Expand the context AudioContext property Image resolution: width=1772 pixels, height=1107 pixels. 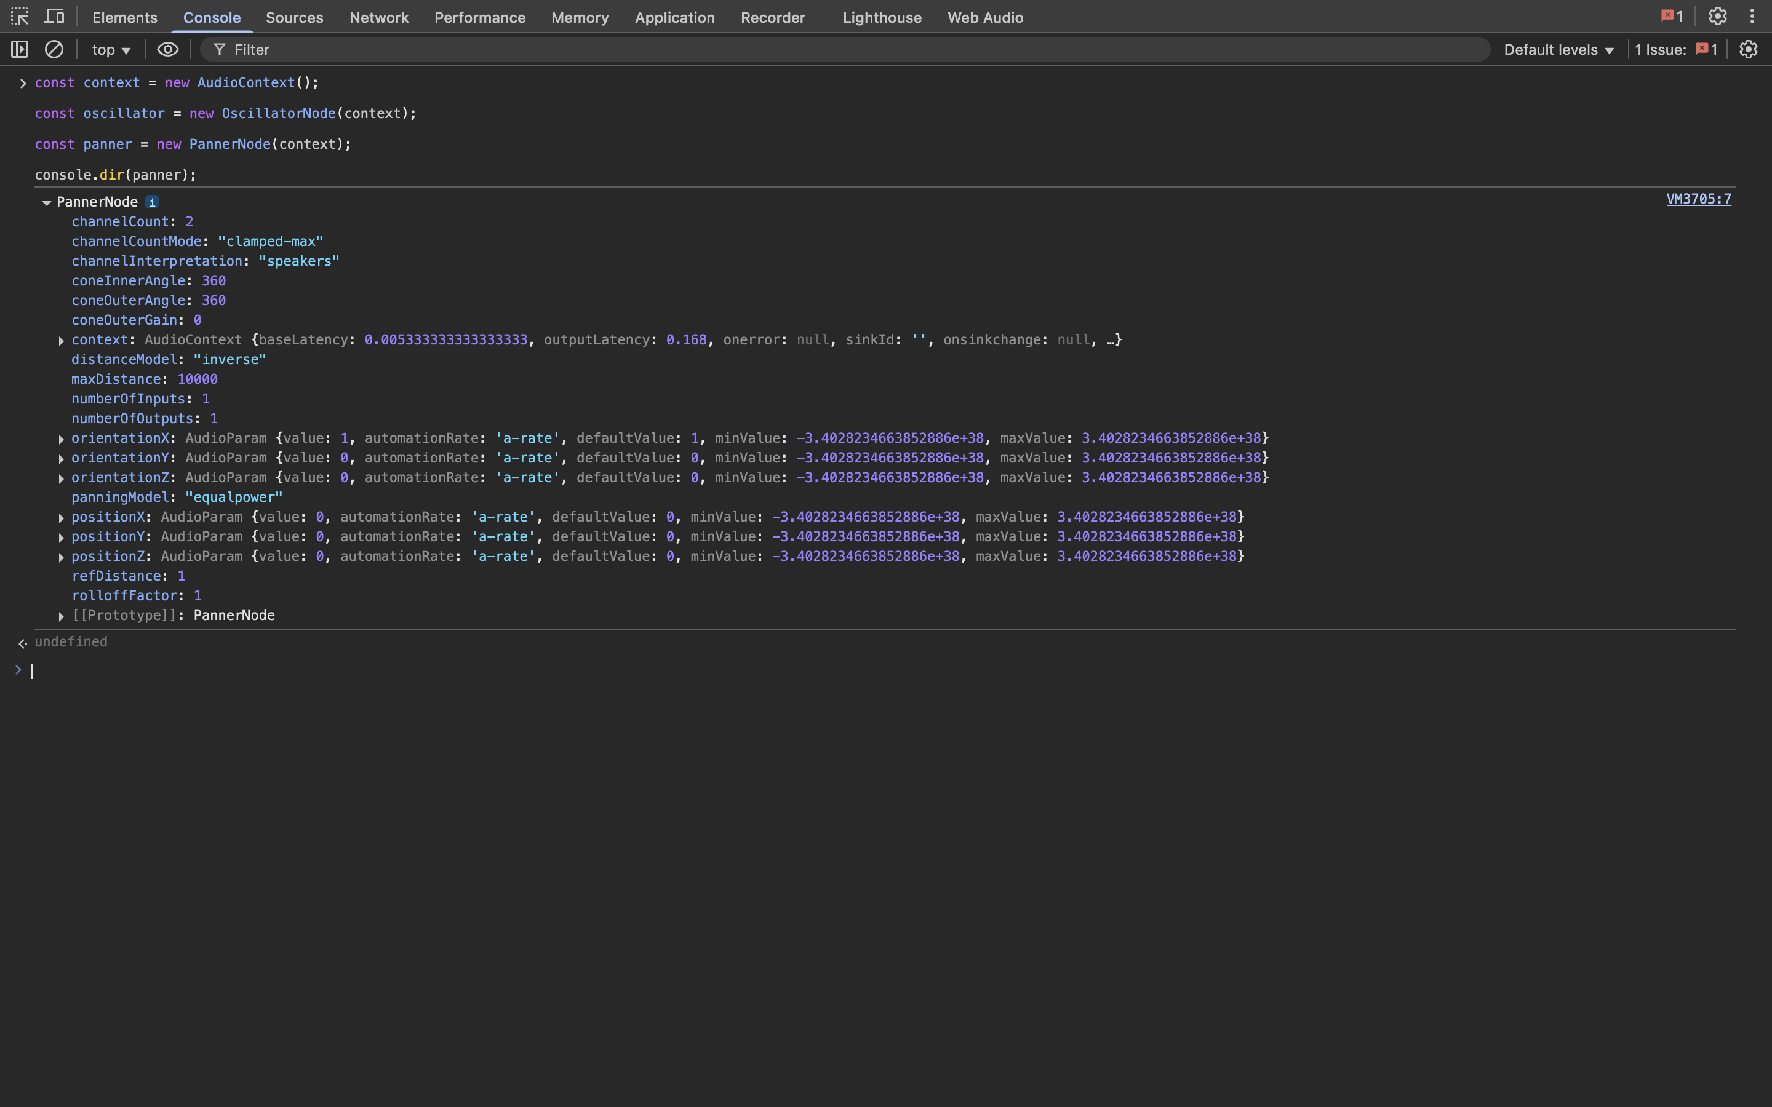coord(62,341)
